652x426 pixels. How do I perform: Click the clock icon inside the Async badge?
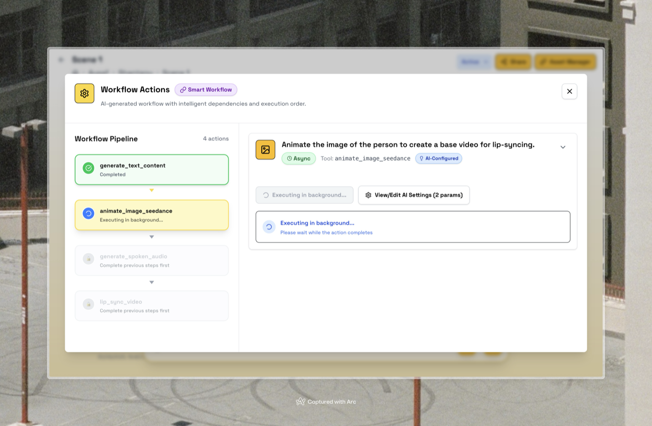pos(290,158)
